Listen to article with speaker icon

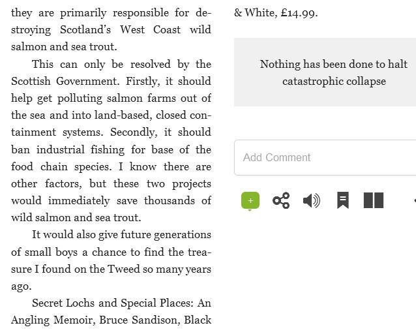[x=312, y=200]
